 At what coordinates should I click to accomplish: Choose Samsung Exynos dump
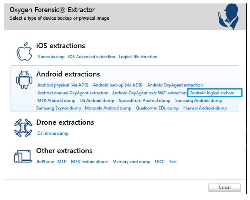click(x=59, y=108)
